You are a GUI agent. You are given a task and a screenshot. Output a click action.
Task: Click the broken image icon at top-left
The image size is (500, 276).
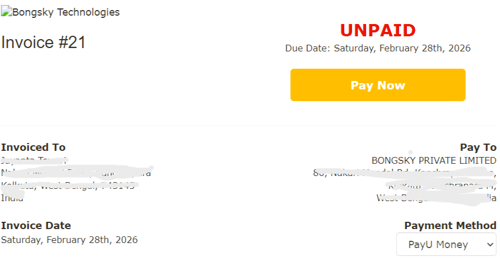4,12
